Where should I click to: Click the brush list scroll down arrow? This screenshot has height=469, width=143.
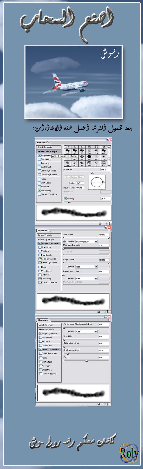tap(109, 165)
